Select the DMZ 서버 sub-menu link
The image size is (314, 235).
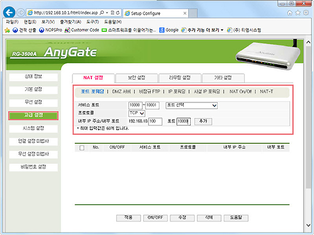pos(122,92)
